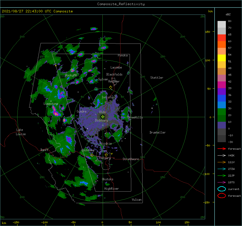Click the RockyMH label

pos(71,76)
